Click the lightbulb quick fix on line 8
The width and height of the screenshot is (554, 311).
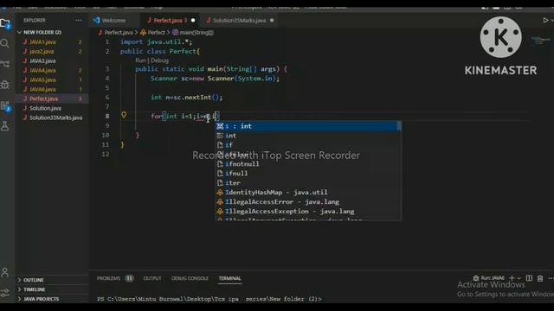[x=124, y=115]
